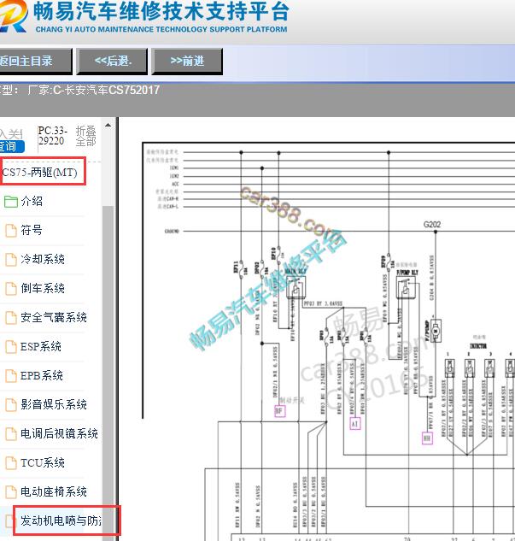The width and height of the screenshot is (515, 541).
Task: Click the document icon beside ESP系统
Action: pyautogui.click(x=11, y=347)
